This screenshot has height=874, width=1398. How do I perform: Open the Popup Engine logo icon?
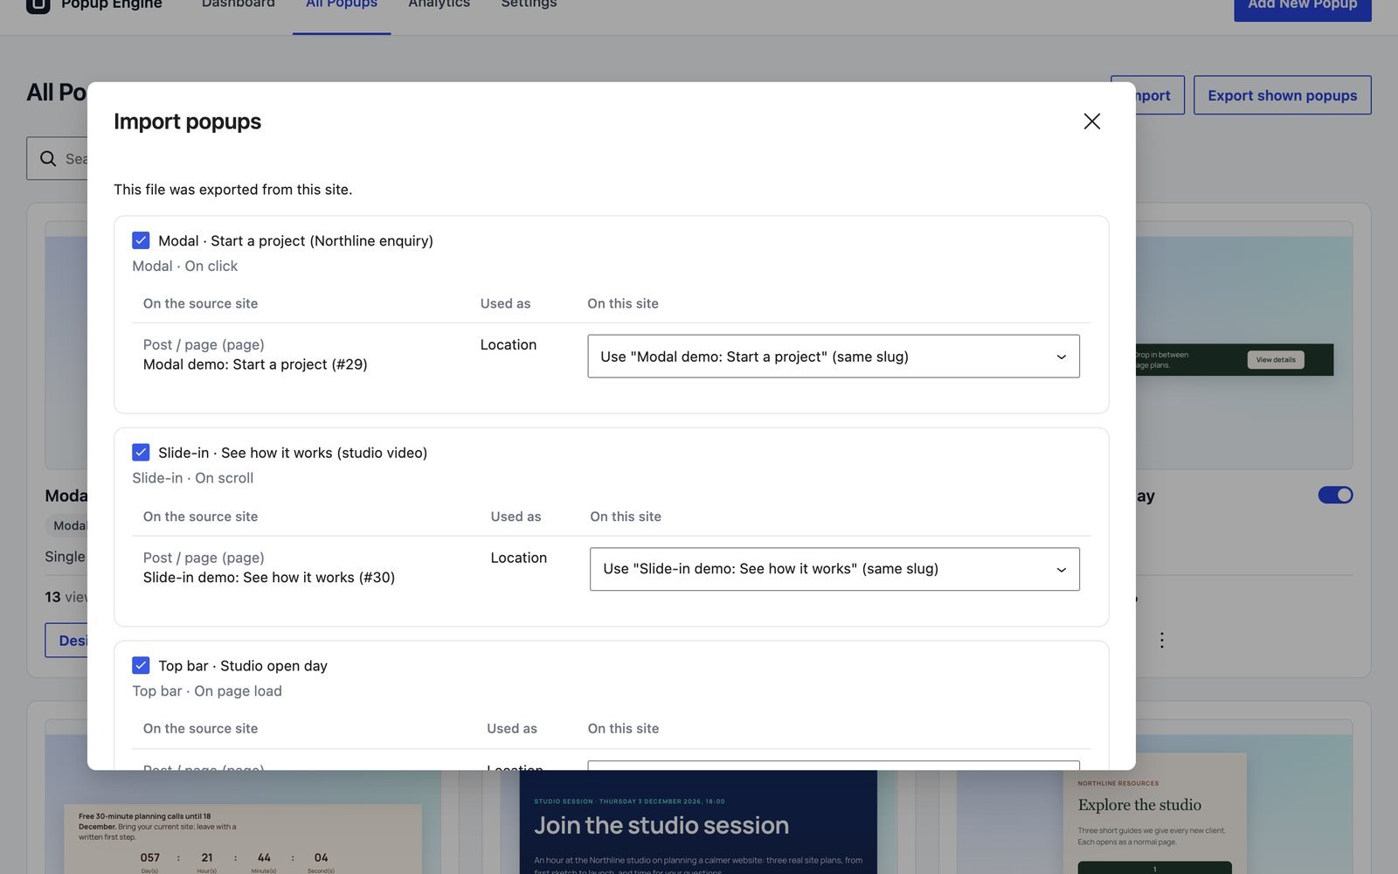click(x=38, y=6)
